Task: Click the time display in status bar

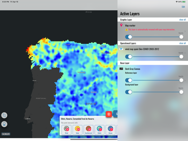Action: pyautogui.click(x=6, y=2)
